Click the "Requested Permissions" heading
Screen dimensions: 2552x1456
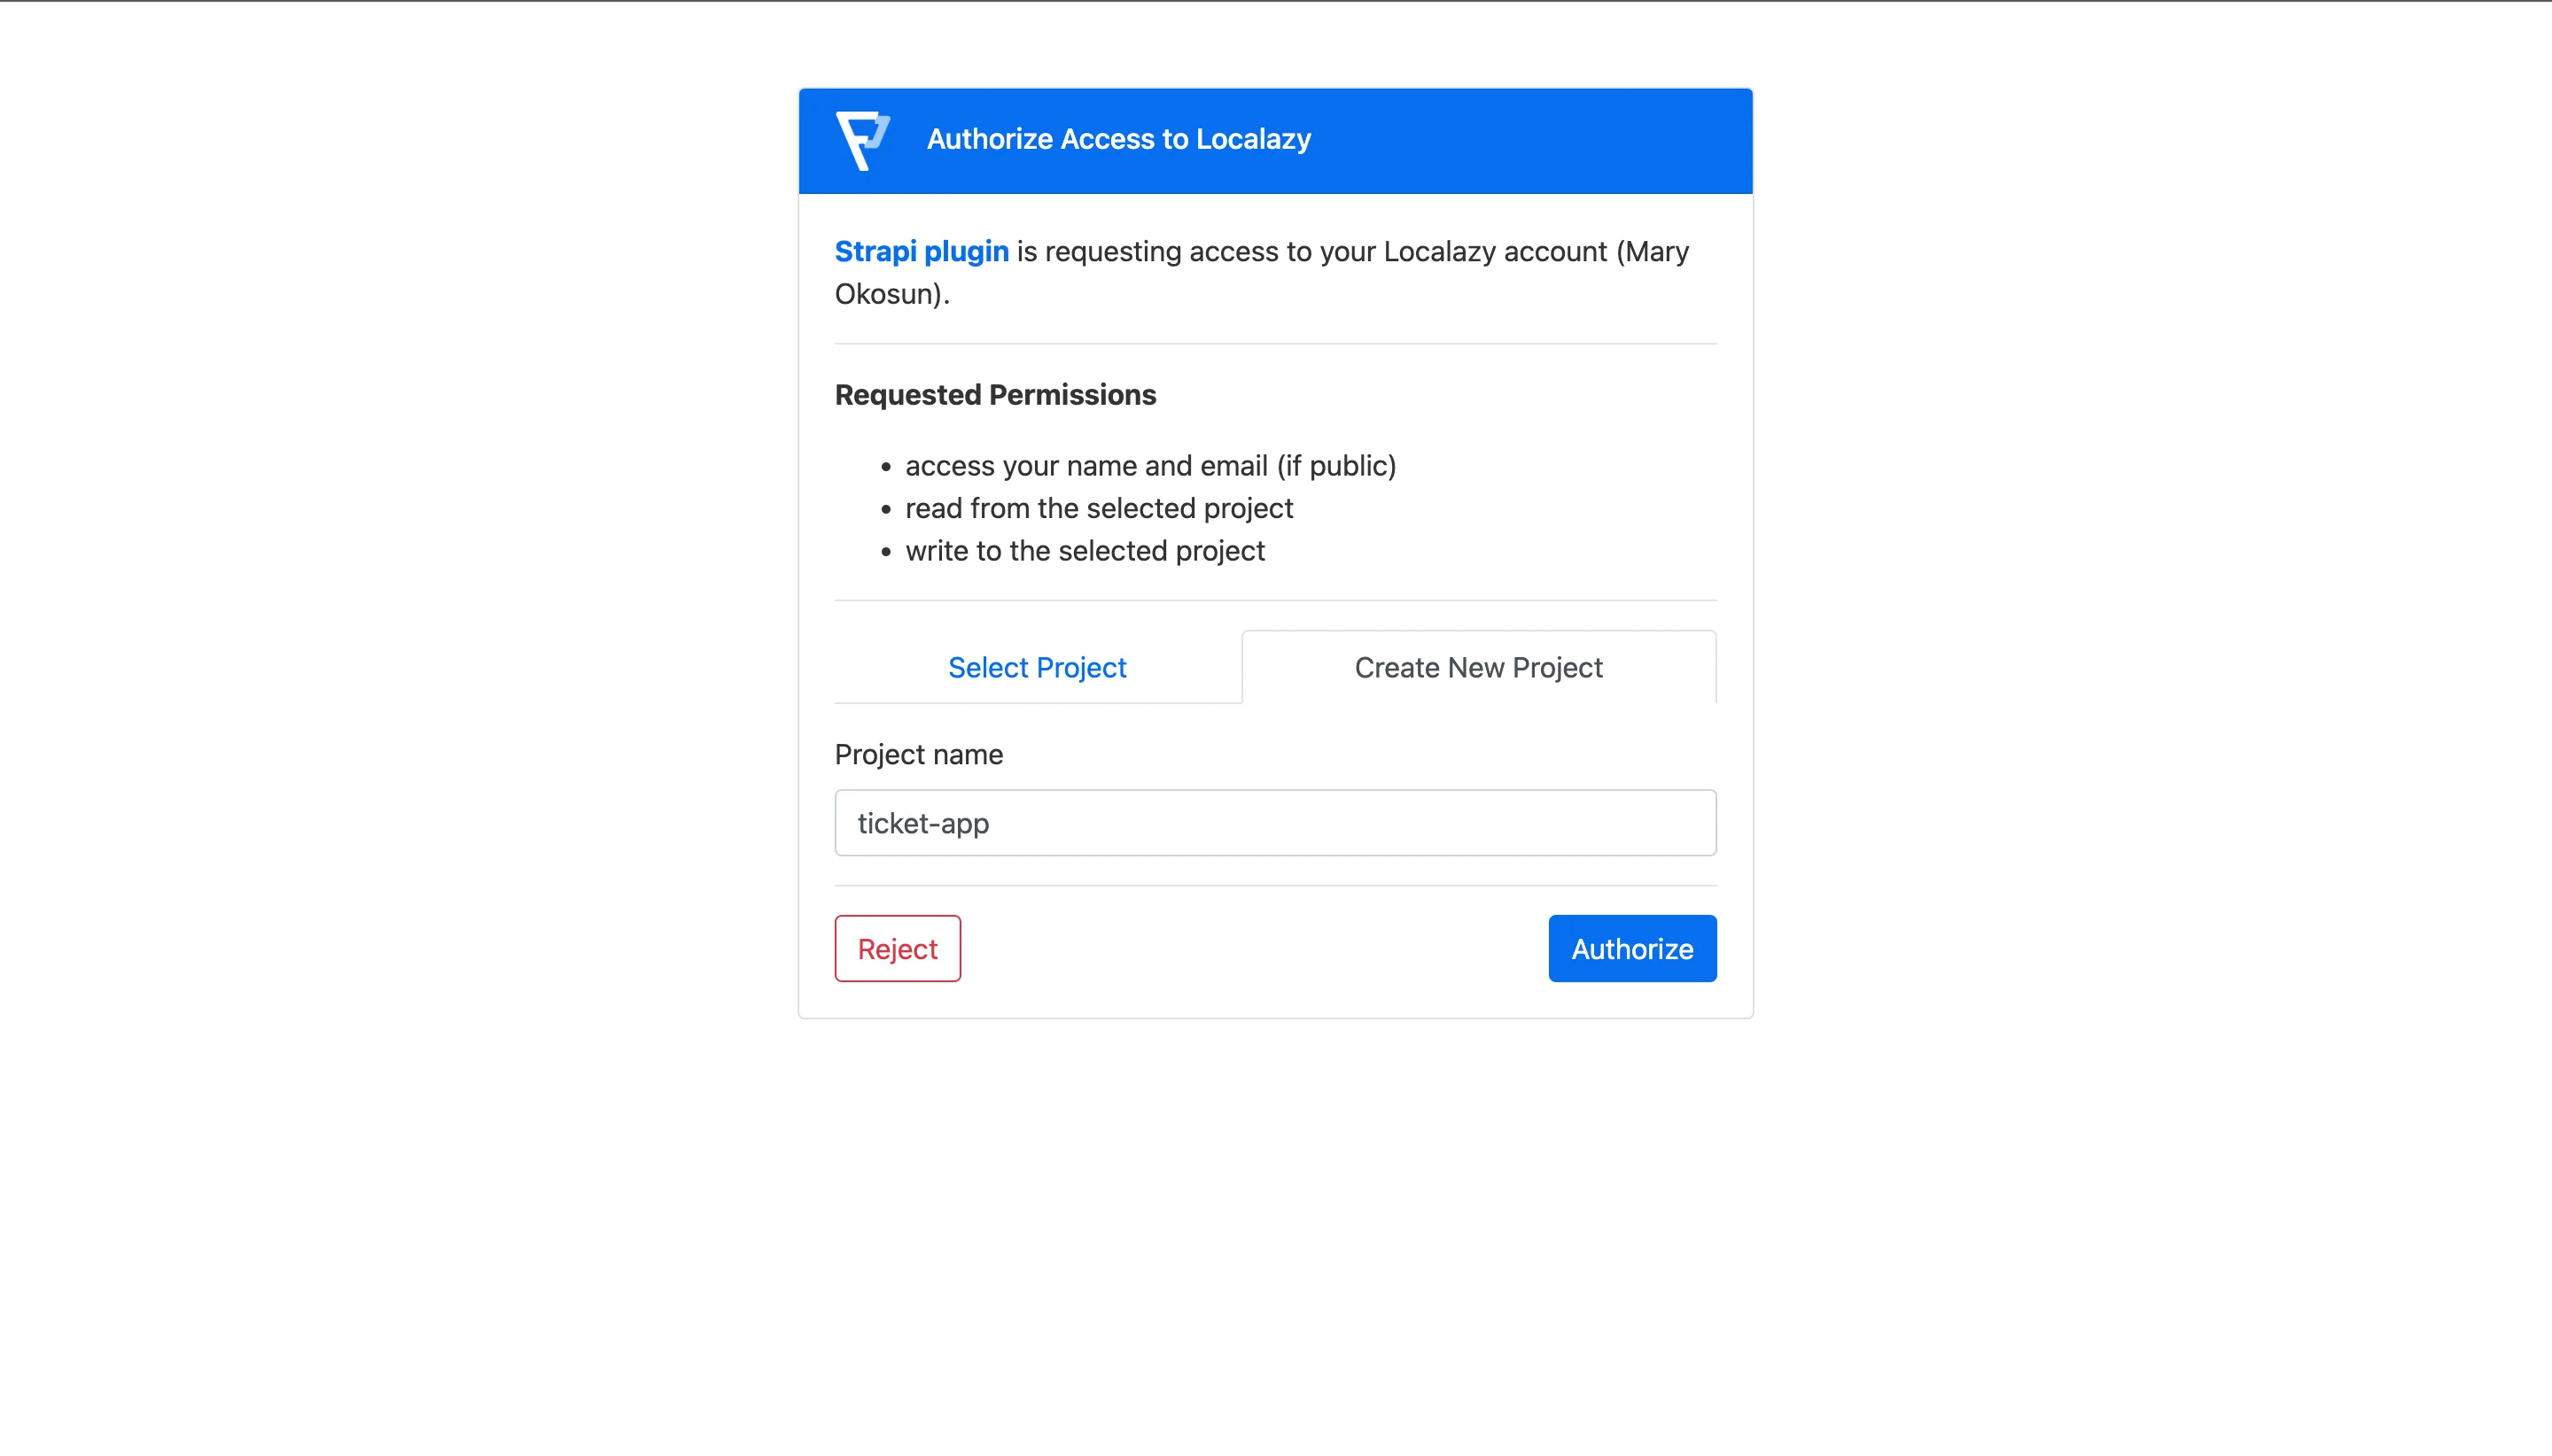[x=994, y=395]
